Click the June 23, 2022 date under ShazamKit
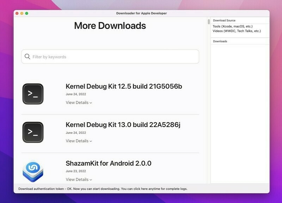282x203 pixels. coord(76,171)
